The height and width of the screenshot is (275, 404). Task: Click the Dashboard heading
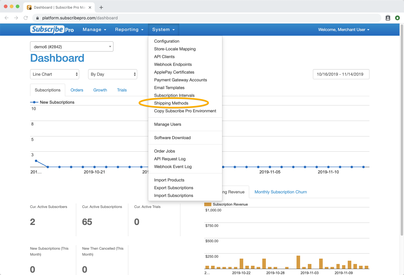(x=57, y=58)
